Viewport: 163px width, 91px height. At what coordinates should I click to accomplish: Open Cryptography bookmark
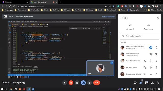click(x=133, y=10)
